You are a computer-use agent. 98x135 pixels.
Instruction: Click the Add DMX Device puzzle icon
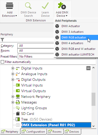click(62, 6)
